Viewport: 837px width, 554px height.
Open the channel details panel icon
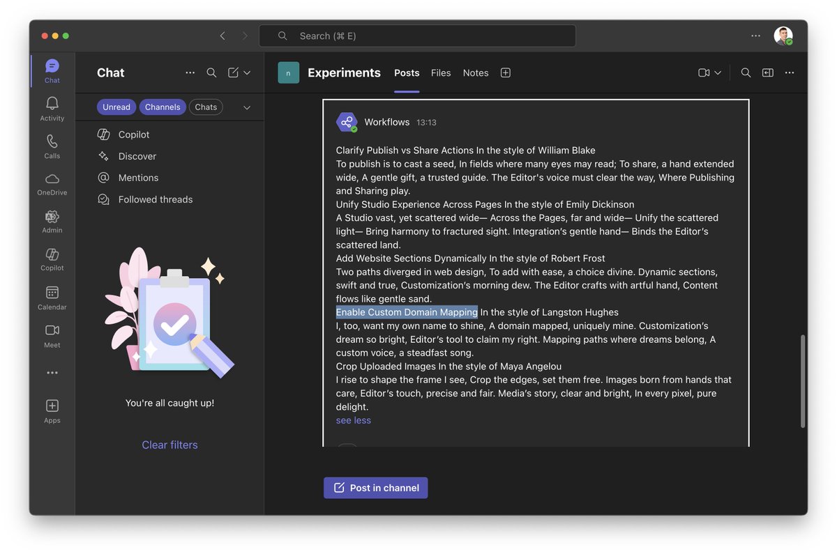[x=767, y=72]
